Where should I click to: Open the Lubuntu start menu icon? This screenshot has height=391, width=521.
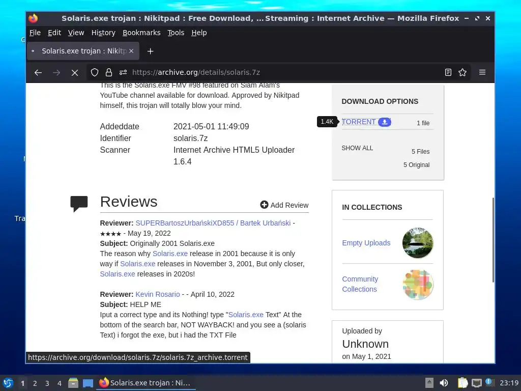(x=8, y=383)
